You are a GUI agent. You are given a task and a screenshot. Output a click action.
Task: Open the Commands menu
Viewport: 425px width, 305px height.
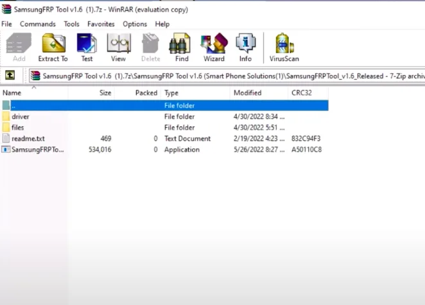(x=38, y=24)
